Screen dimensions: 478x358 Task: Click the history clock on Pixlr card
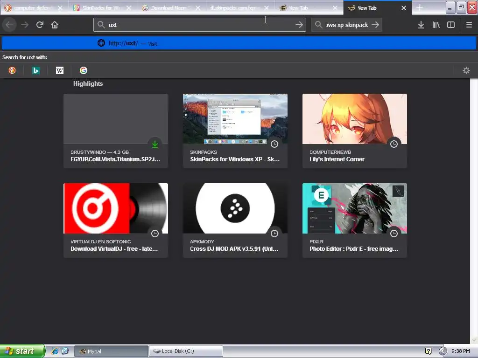394,234
